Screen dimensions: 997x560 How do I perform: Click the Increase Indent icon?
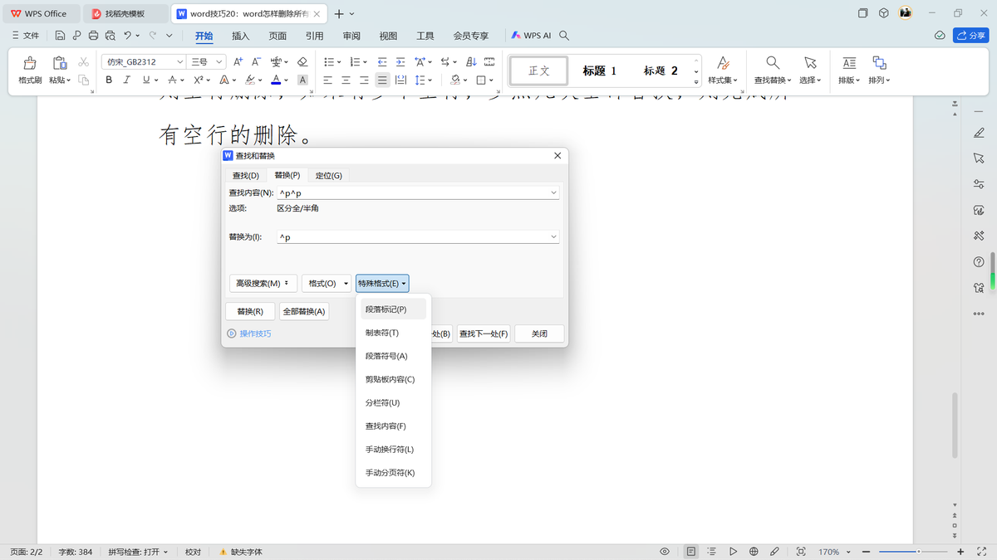400,62
